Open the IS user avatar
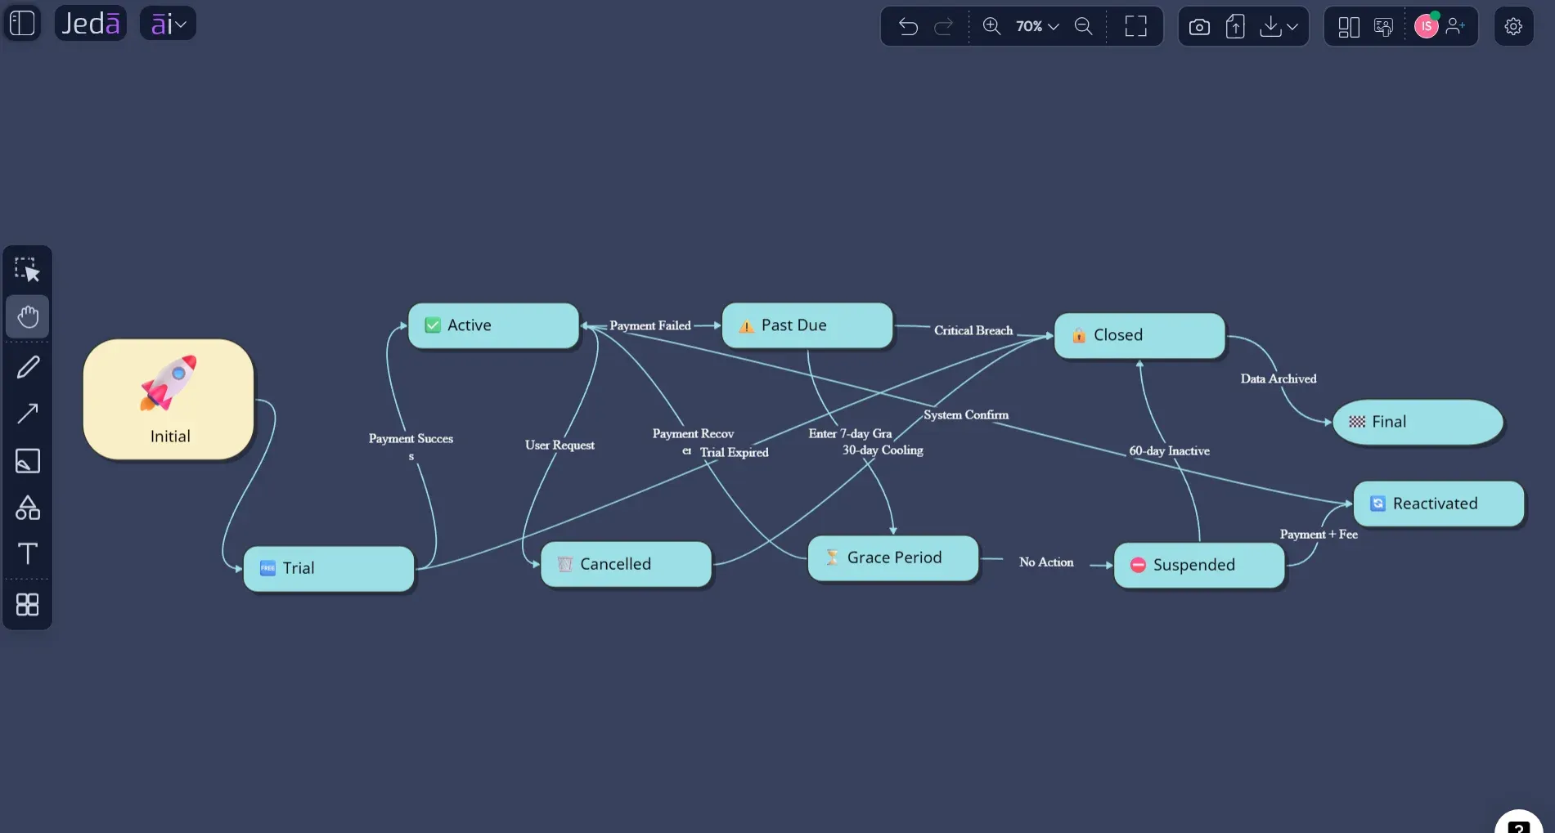1555x833 pixels. point(1427,26)
